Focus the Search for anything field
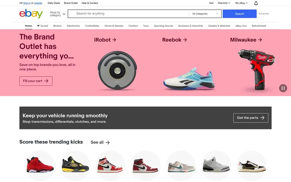This screenshot has width=291, height=182. pos(129,14)
